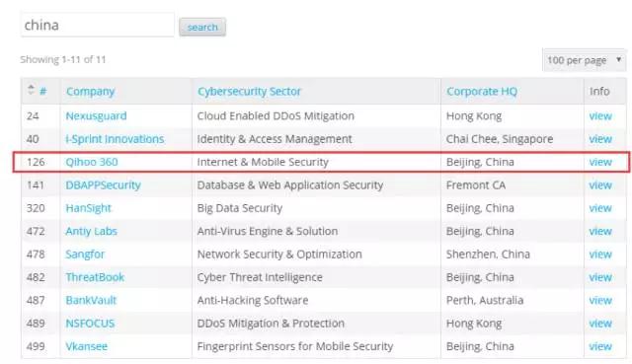The width and height of the screenshot is (632, 364).
Task: Sort by Corporate HQ column header
Action: click(482, 92)
